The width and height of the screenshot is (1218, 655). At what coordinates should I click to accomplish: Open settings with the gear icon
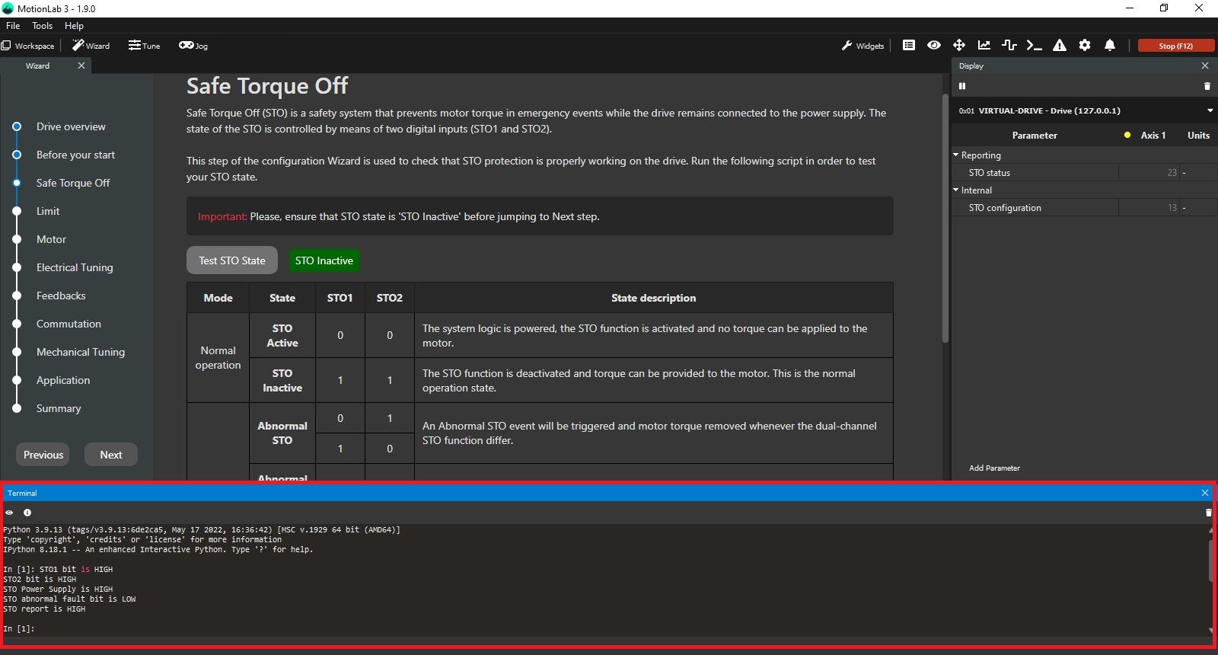[1085, 46]
